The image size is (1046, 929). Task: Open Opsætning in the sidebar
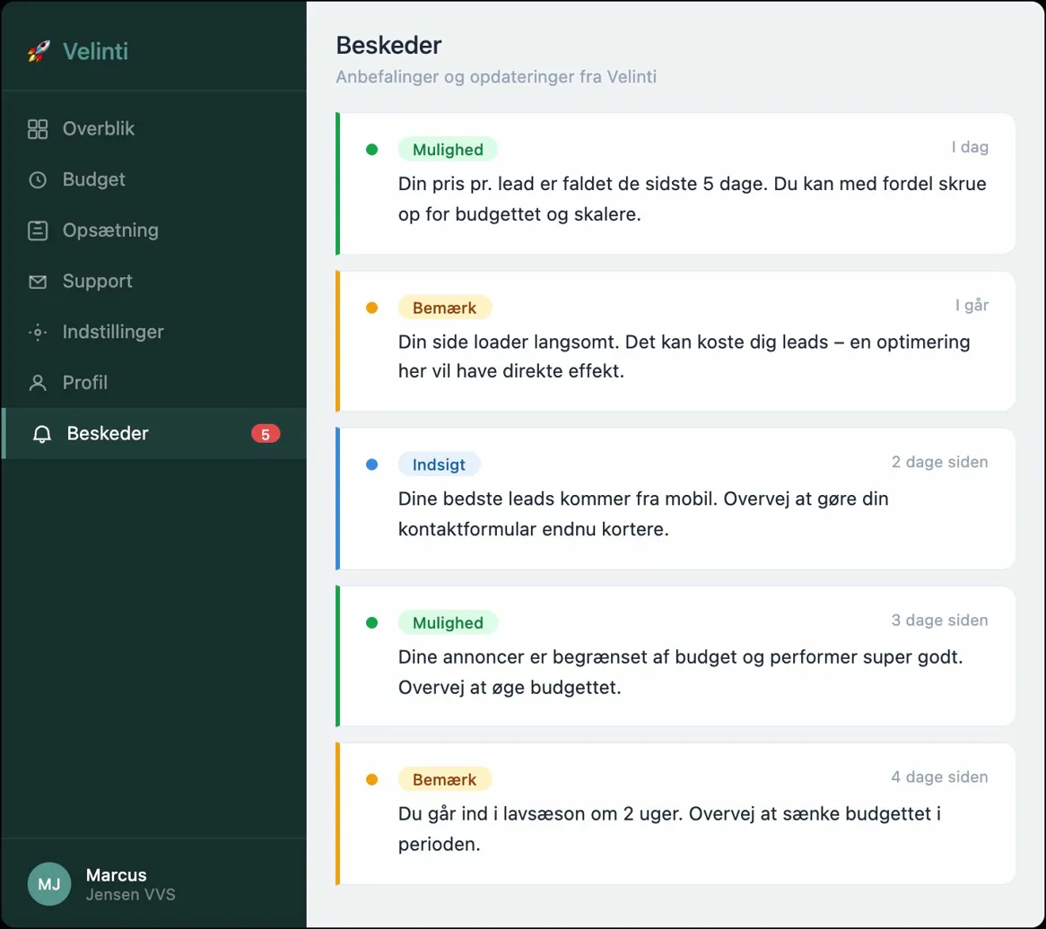(154, 230)
